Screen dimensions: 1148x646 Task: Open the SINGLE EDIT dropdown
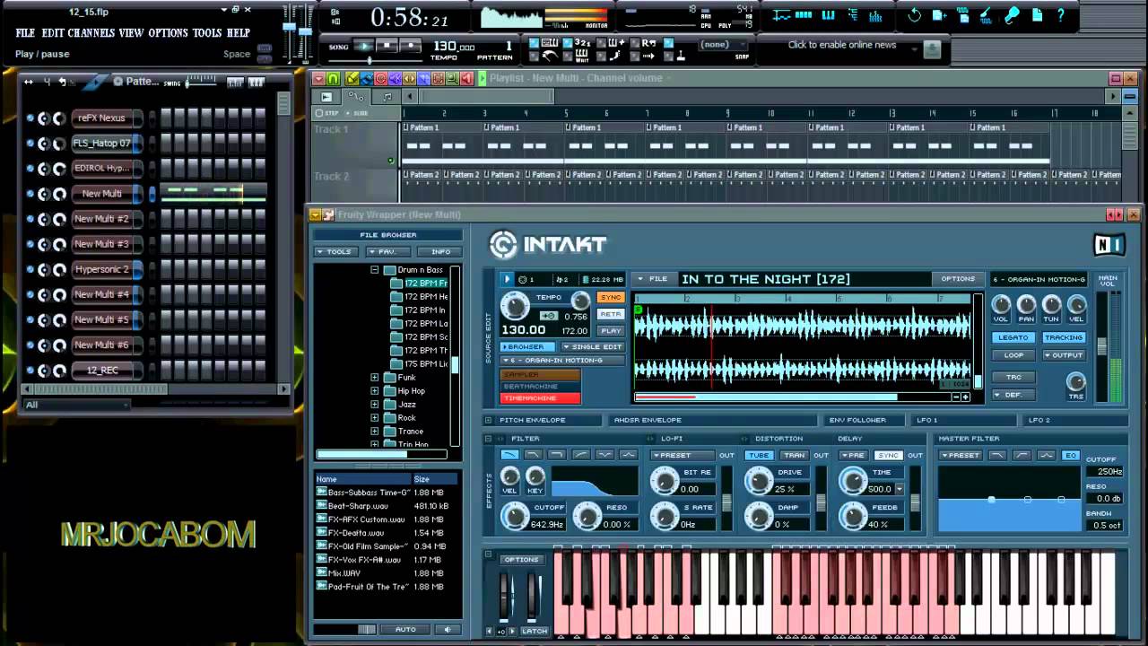coord(593,346)
